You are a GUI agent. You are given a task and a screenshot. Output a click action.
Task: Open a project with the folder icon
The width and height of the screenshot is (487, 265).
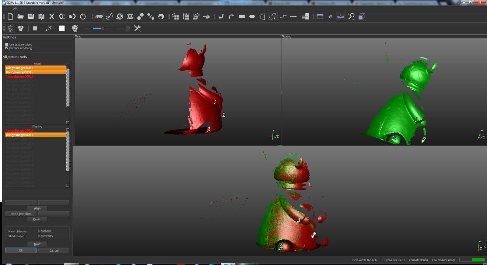(x=21, y=16)
